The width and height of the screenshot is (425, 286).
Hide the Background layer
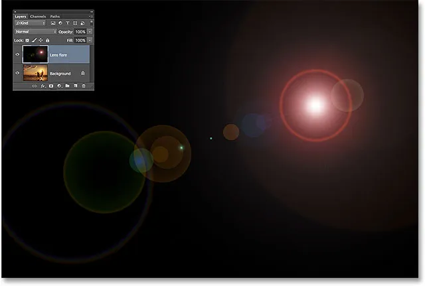click(x=18, y=73)
